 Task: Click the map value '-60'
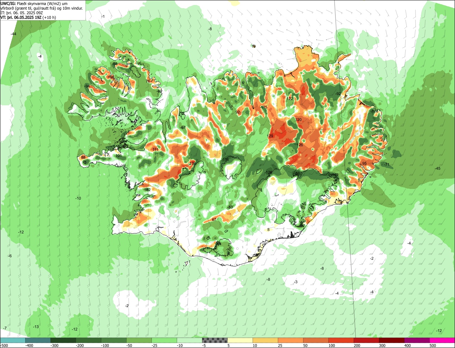(159, 91)
